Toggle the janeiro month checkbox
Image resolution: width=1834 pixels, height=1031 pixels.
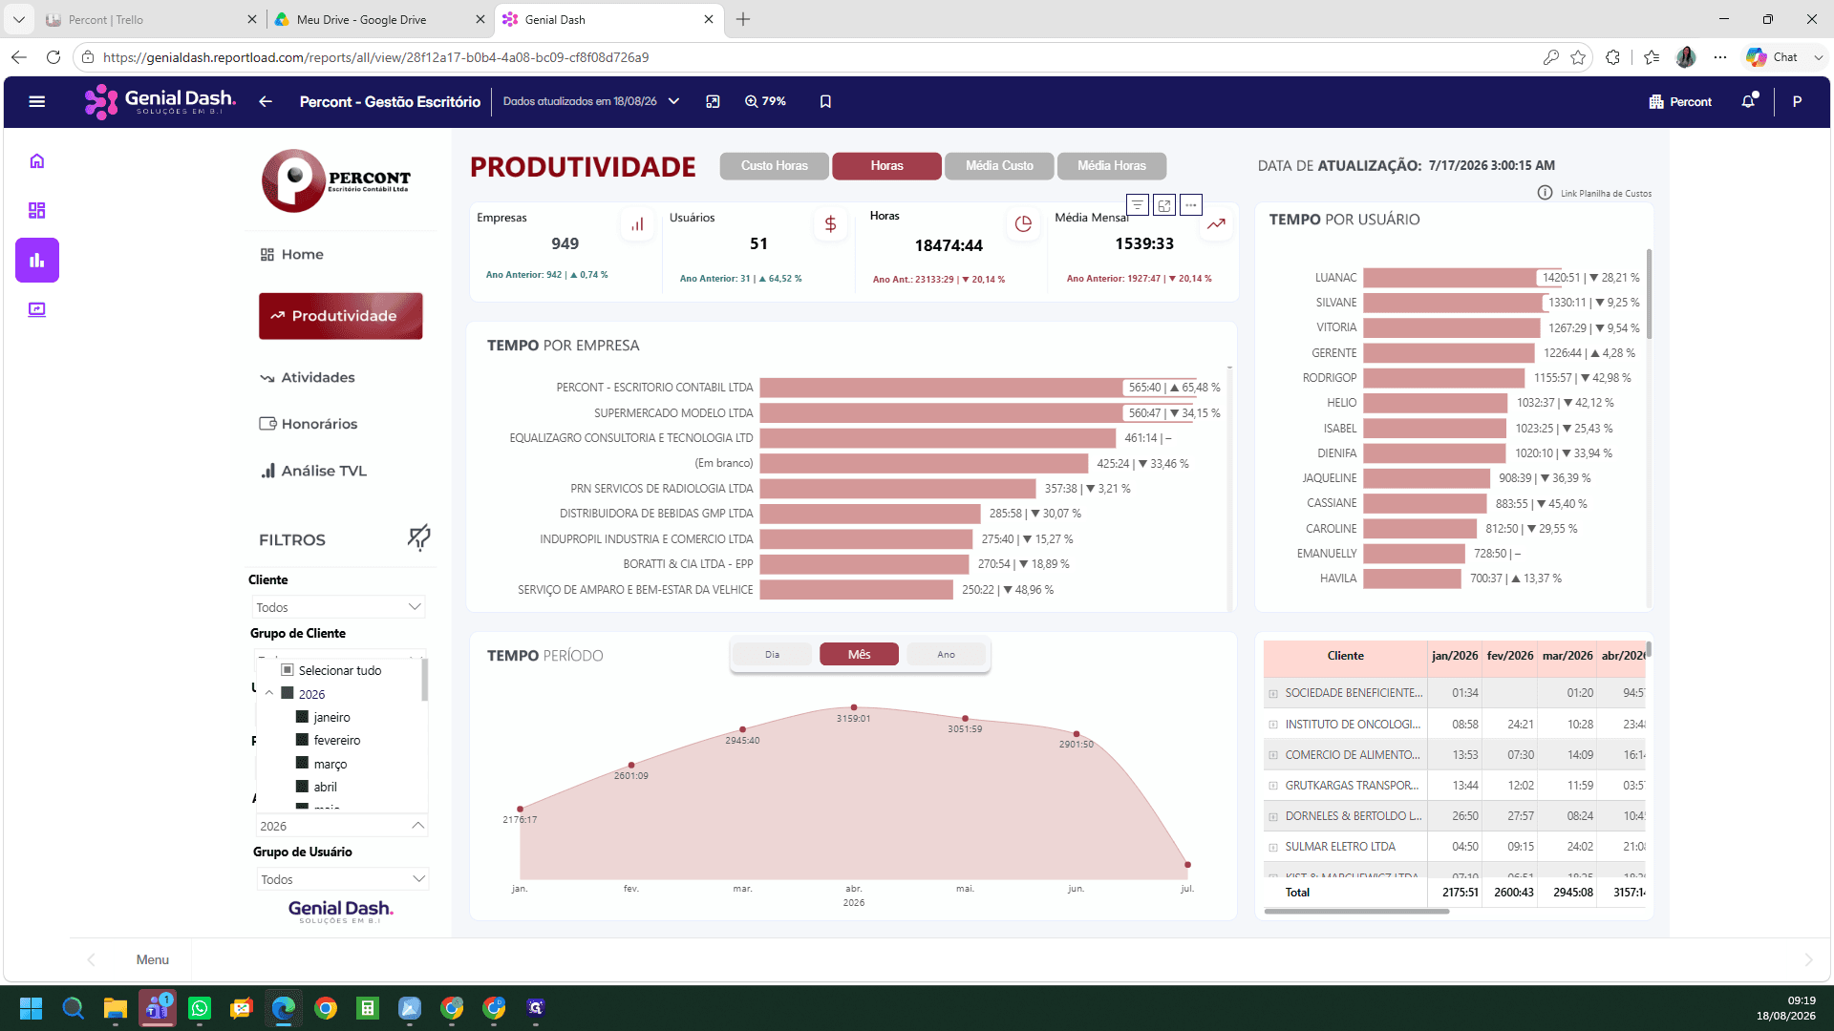click(x=303, y=717)
